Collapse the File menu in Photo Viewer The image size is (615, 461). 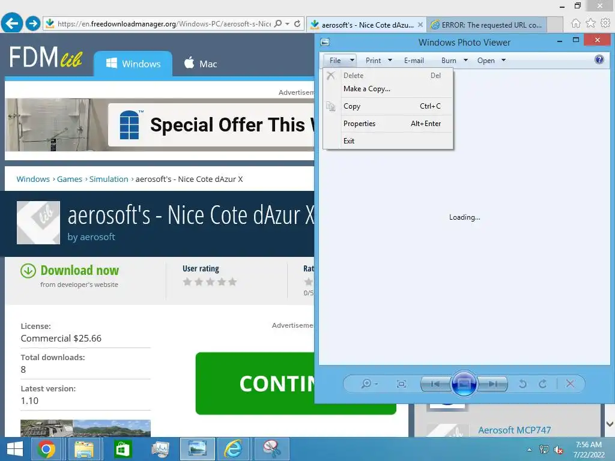click(x=340, y=61)
